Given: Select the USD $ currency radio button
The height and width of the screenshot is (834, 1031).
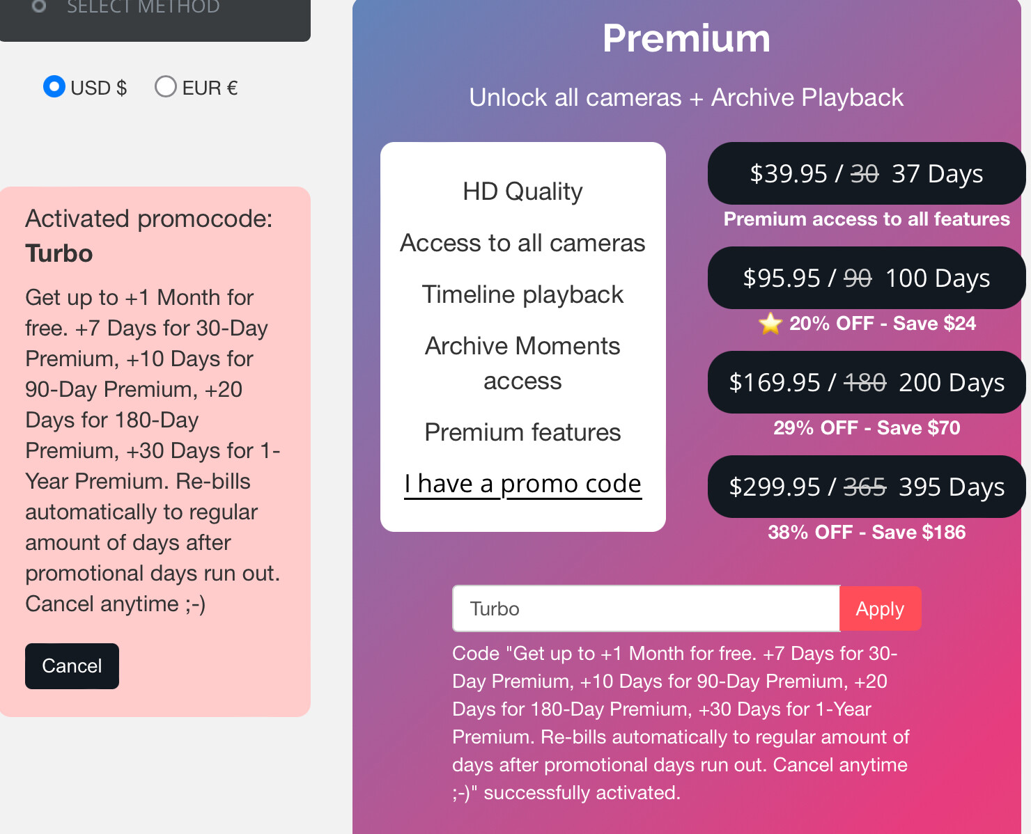Looking at the screenshot, I should (54, 87).
